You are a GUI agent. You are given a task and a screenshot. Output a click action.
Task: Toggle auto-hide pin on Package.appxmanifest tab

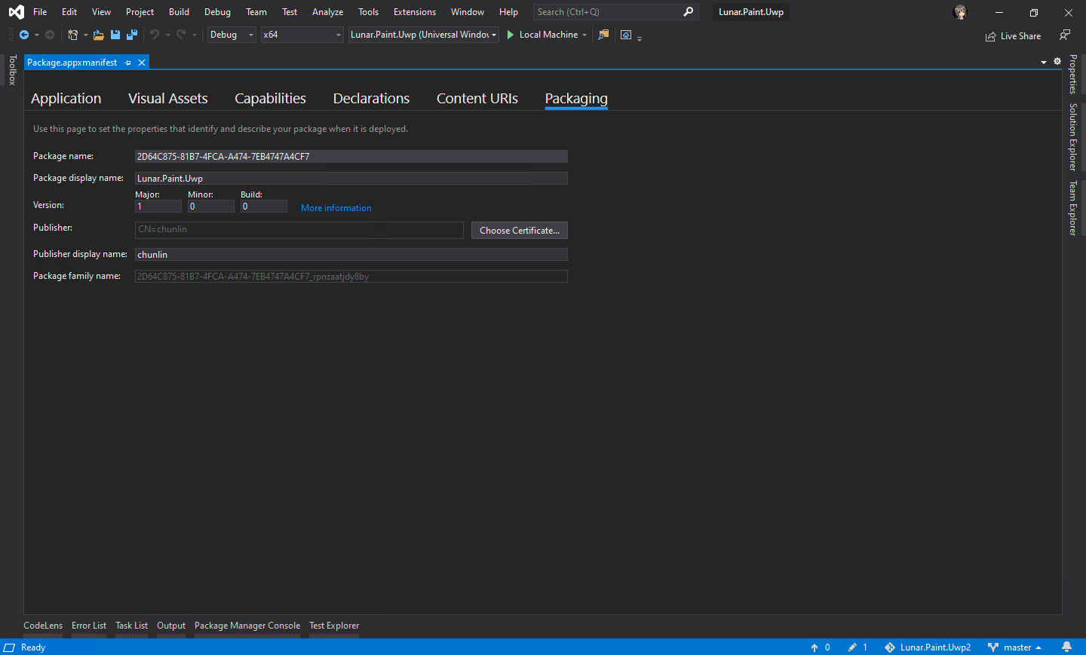[x=127, y=63]
